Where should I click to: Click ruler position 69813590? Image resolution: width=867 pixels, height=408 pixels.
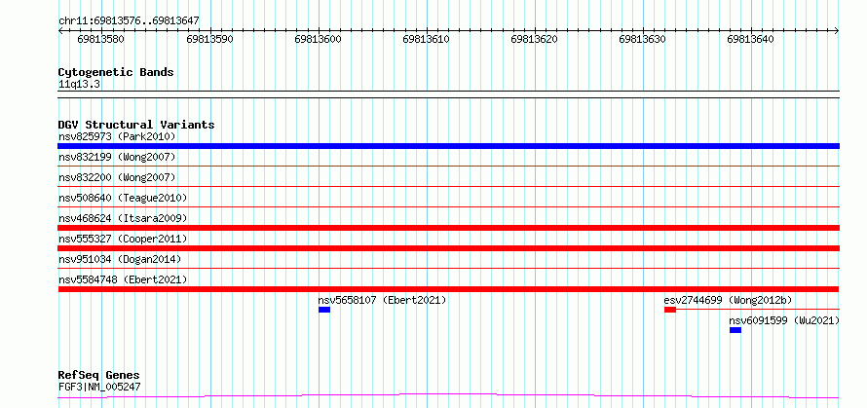pos(209,39)
